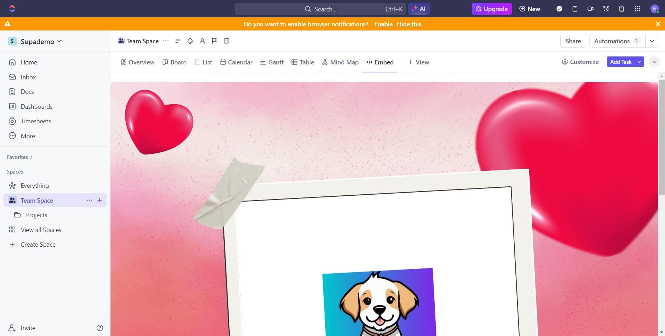Image resolution: width=665 pixels, height=336 pixels.
Task: Open Customize settings for the view
Action: 580,62
